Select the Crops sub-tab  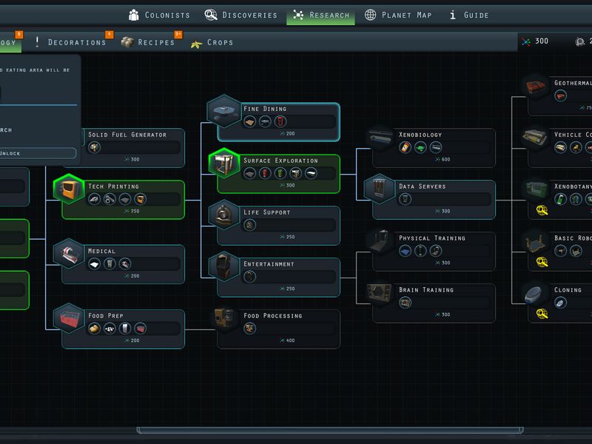[x=212, y=43]
